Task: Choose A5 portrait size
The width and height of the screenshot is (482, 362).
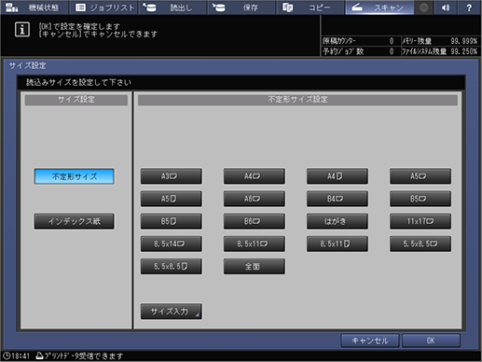Action: pyautogui.click(x=172, y=199)
